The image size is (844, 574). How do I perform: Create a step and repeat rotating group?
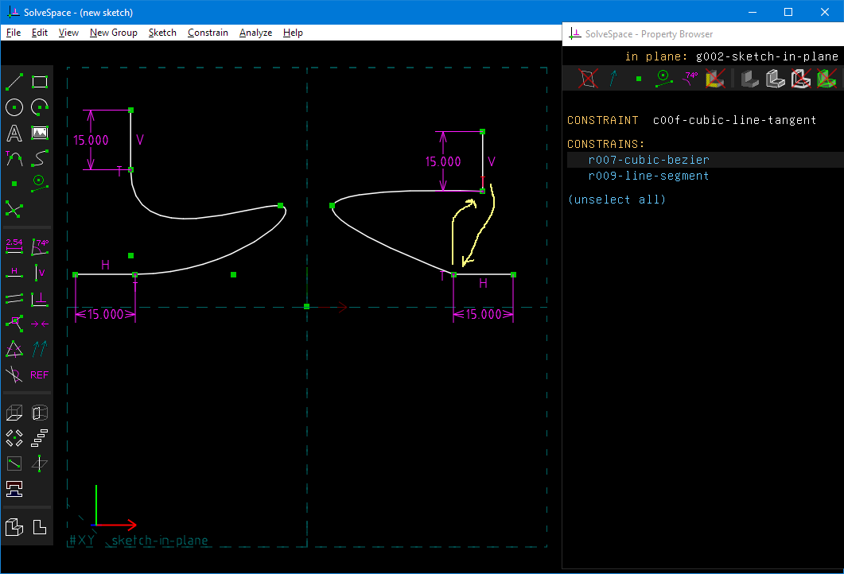click(14, 438)
